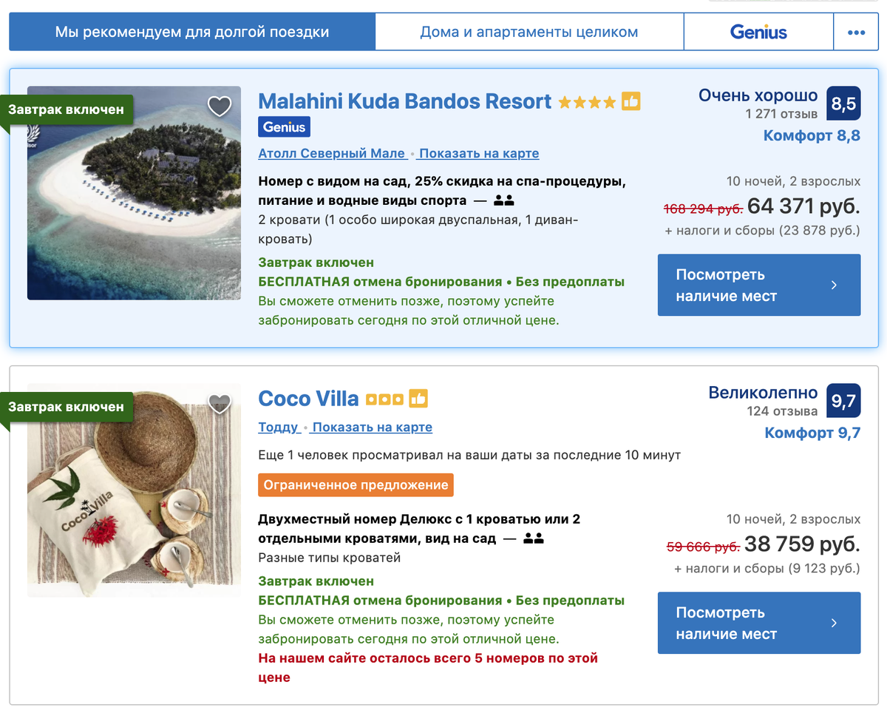Click 'Показать на карте' under Coco Villa

coord(373,428)
